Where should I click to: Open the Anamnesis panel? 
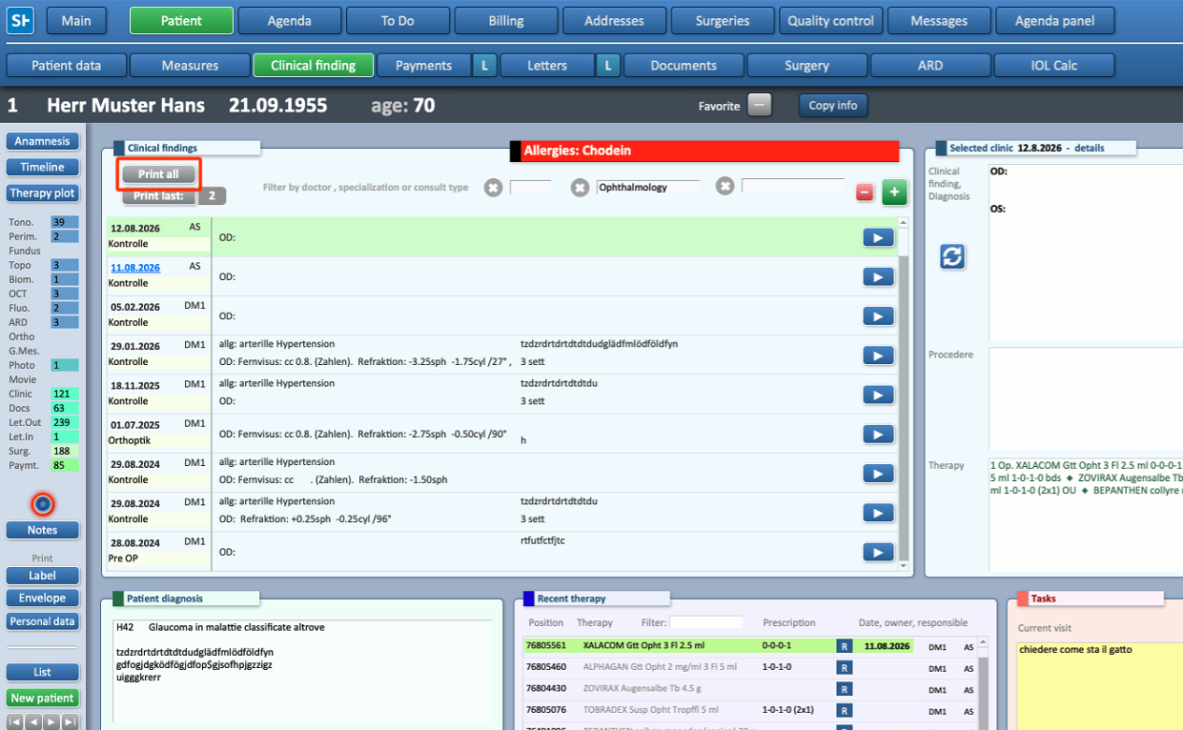(x=42, y=141)
